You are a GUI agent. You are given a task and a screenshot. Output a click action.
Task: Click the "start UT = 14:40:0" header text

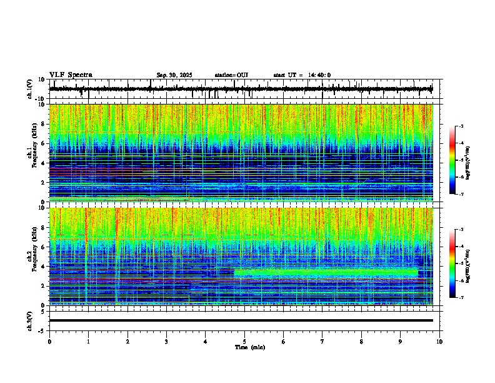pos(302,75)
